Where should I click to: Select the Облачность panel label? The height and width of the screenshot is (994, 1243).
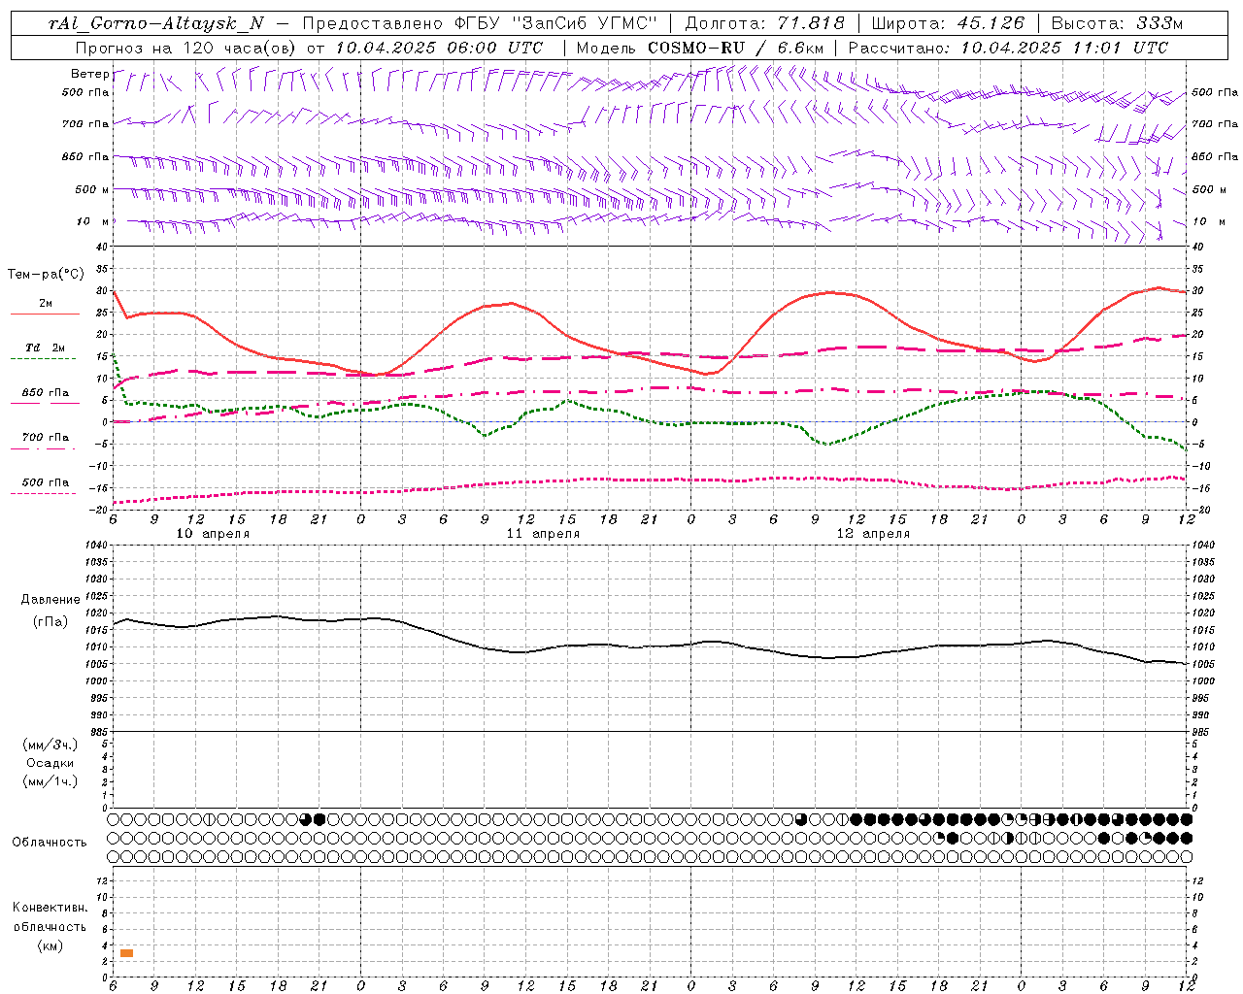pos(50,842)
